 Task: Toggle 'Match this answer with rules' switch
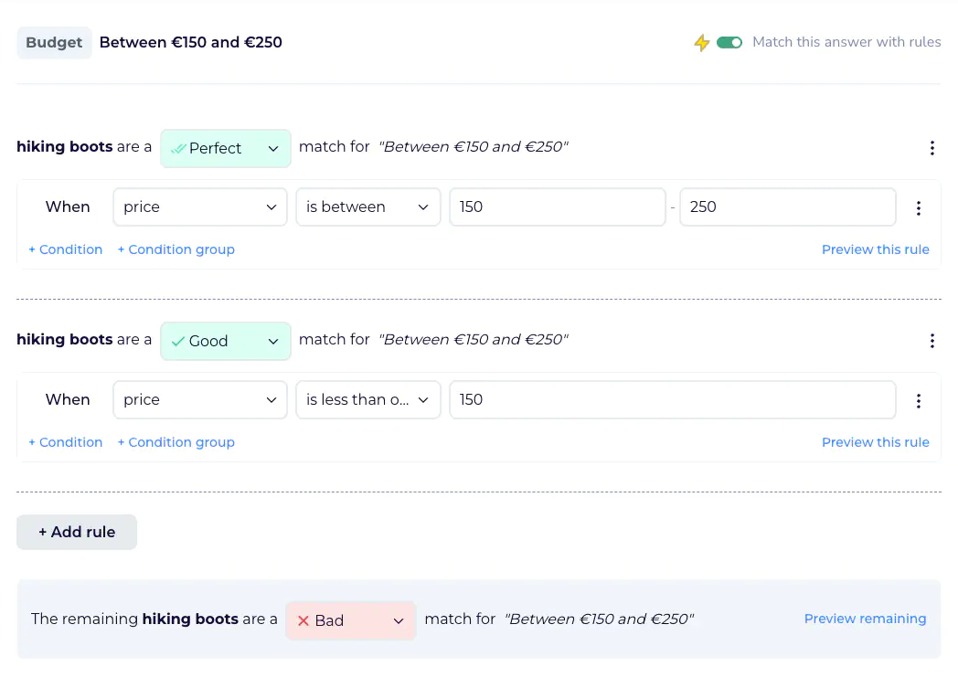click(729, 43)
